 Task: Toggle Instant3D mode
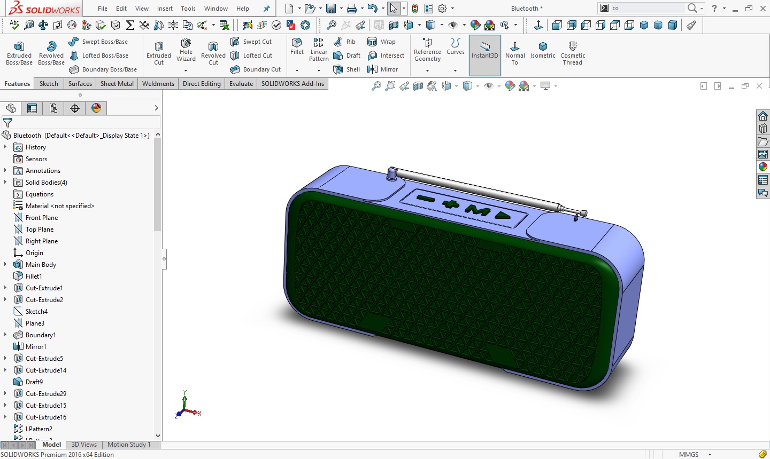point(485,56)
